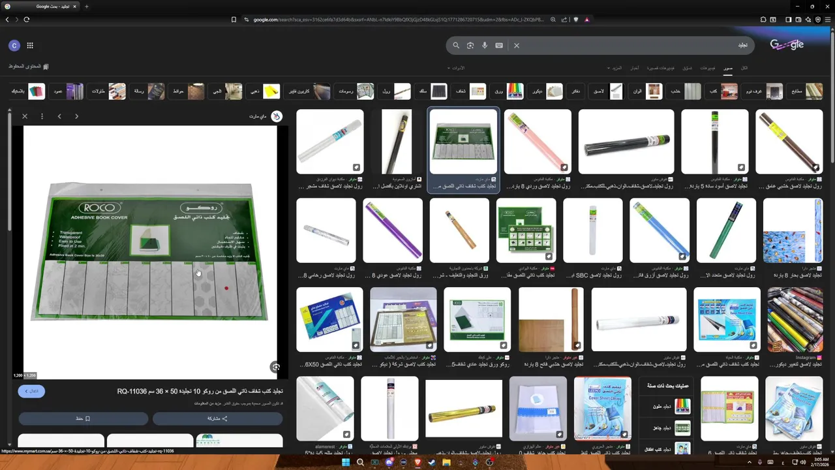Click the magnifier search icon in the search box
Viewport: 835px width, 470px height.
(456, 46)
